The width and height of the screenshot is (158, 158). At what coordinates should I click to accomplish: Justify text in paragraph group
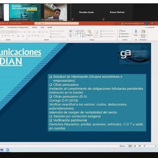click(x=38, y=36)
